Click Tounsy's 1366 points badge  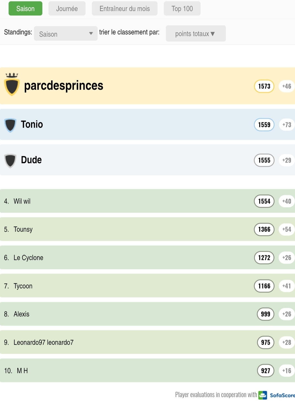tap(264, 229)
